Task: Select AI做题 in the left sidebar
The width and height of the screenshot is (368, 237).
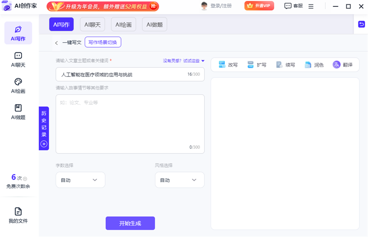Action: [x=18, y=111]
